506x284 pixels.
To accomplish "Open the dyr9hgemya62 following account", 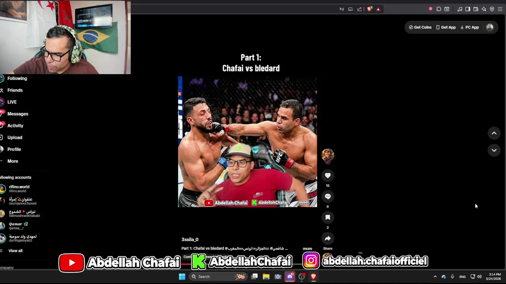I will (19, 239).
